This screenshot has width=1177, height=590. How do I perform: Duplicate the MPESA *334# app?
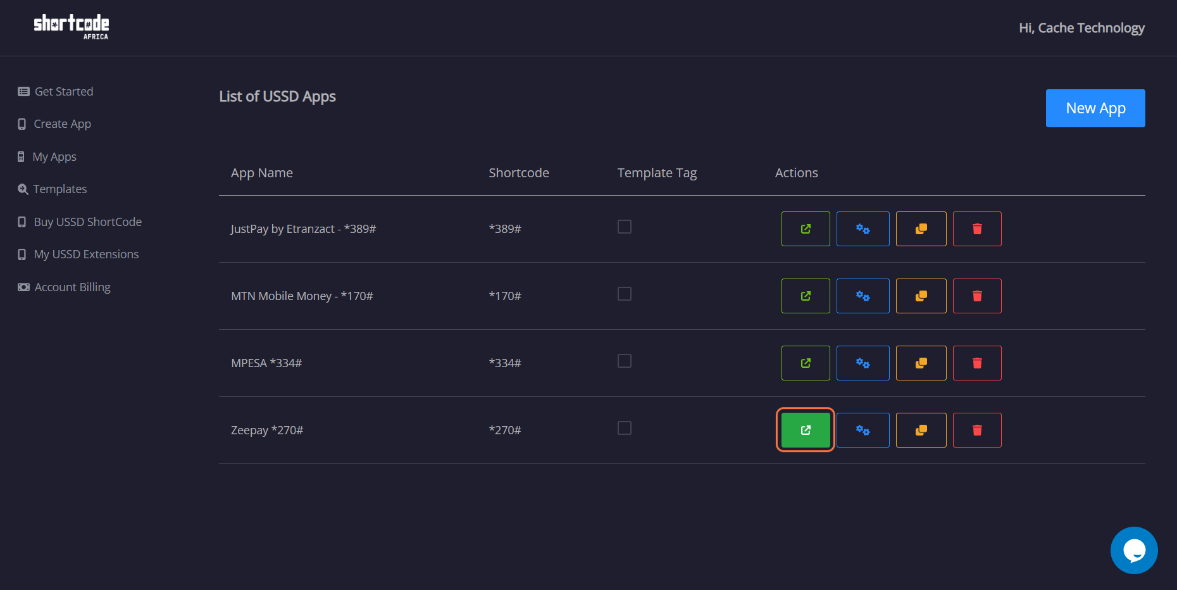(x=921, y=363)
